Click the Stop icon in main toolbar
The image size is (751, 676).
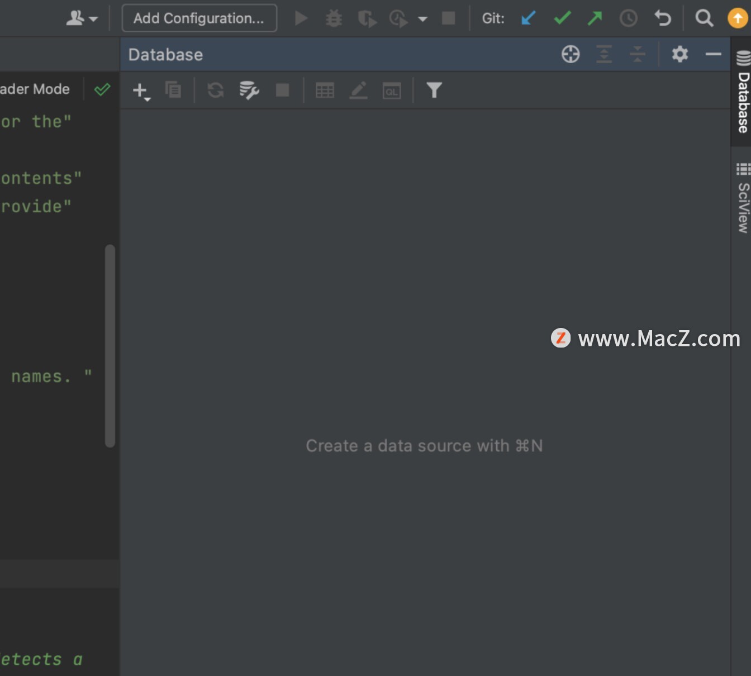coord(448,18)
